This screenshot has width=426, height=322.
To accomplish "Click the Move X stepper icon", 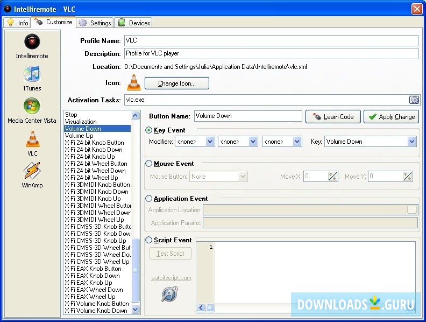I will 333,177.
